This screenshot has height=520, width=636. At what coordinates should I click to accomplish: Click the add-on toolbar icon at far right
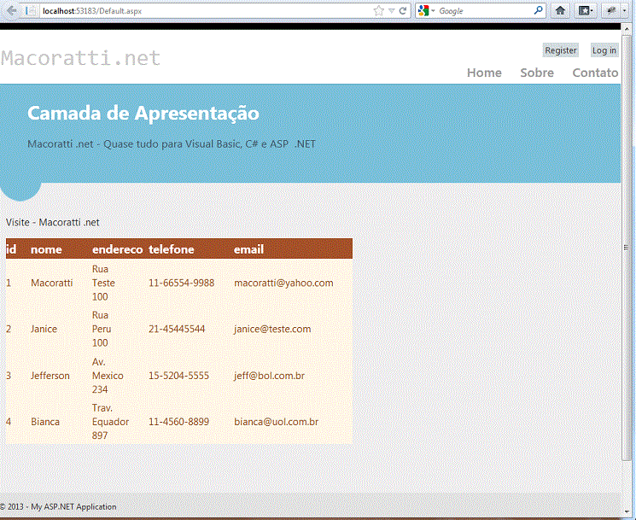pyautogui.click(x=611, y=10)
